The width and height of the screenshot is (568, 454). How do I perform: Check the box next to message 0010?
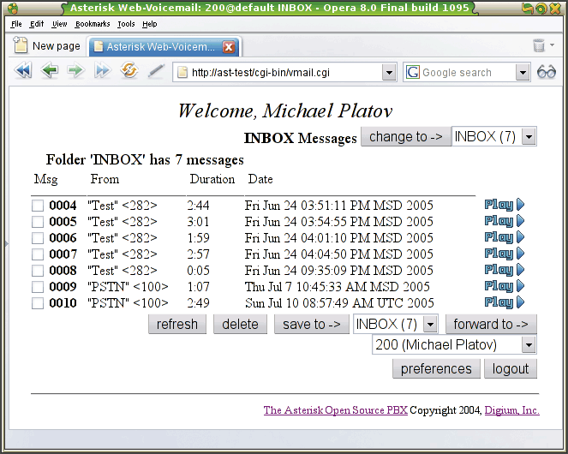[x=38, y=303]
